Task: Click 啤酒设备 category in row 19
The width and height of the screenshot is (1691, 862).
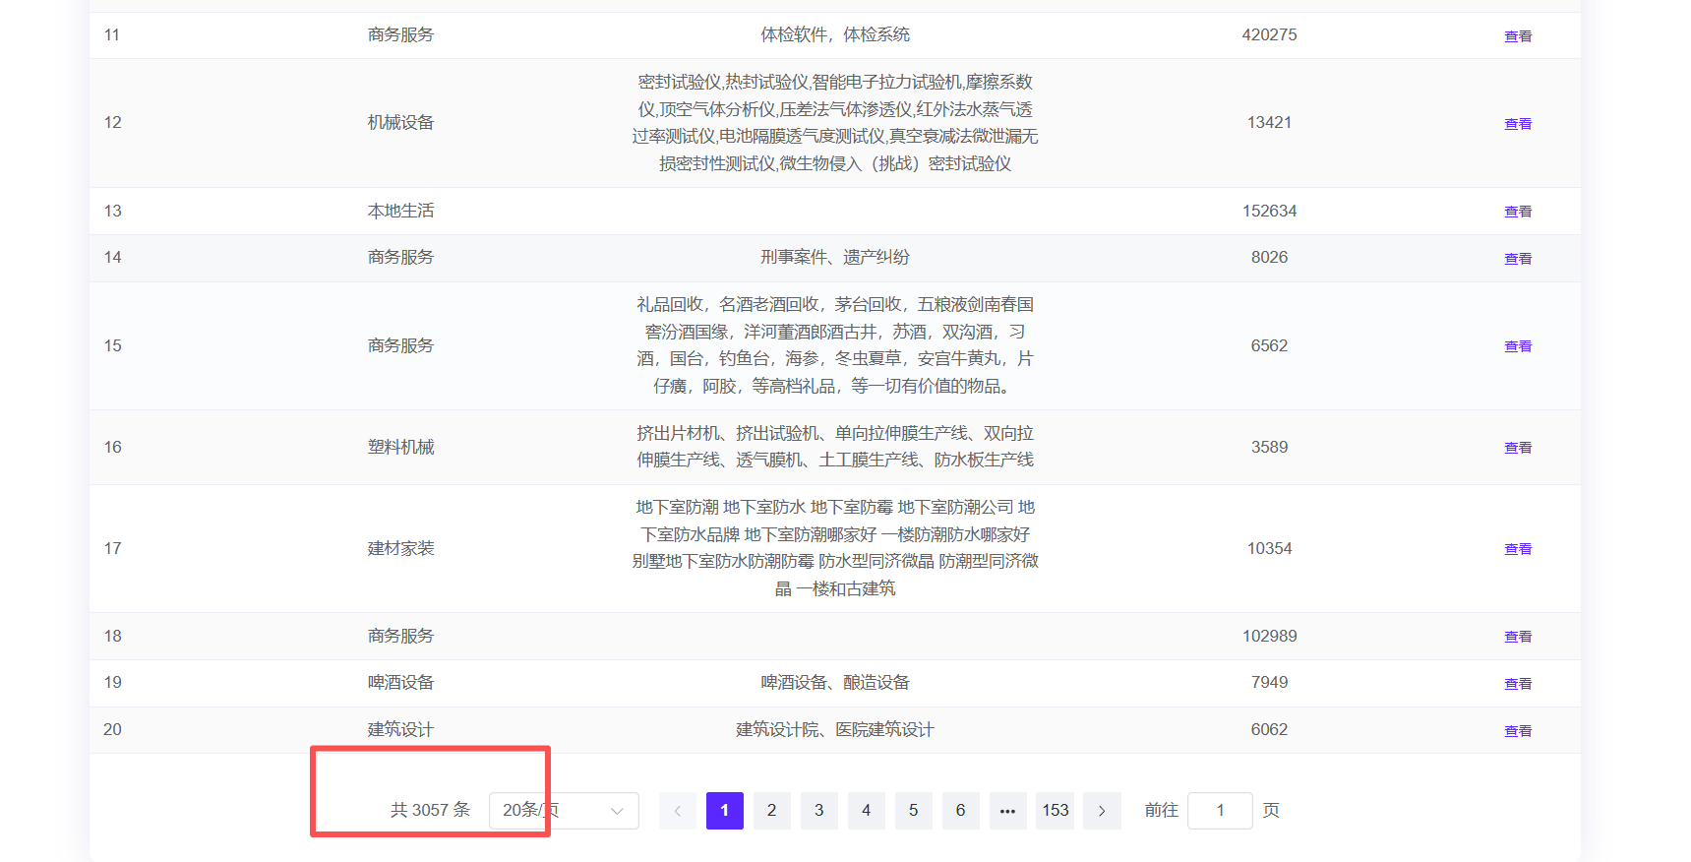Action: (400, 682)
